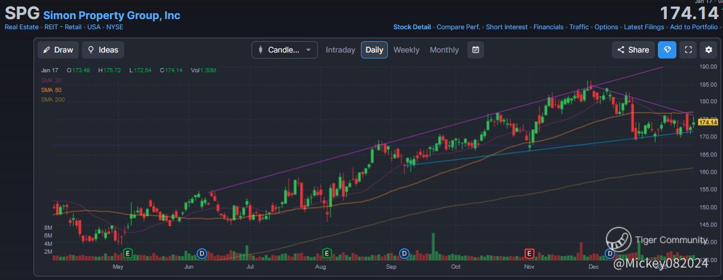
Task: Click the Vol 1.30M readout
Action: (x=204, y=70)
